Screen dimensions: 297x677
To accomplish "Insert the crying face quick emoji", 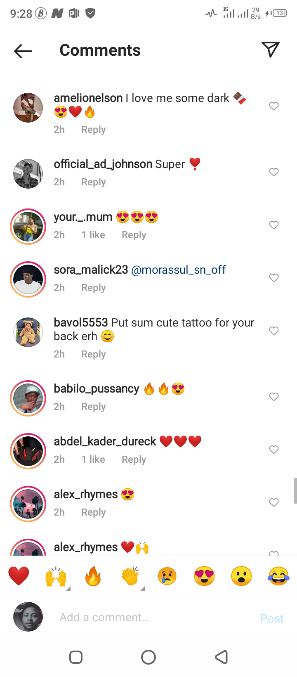I will click(x=167, y=576).
